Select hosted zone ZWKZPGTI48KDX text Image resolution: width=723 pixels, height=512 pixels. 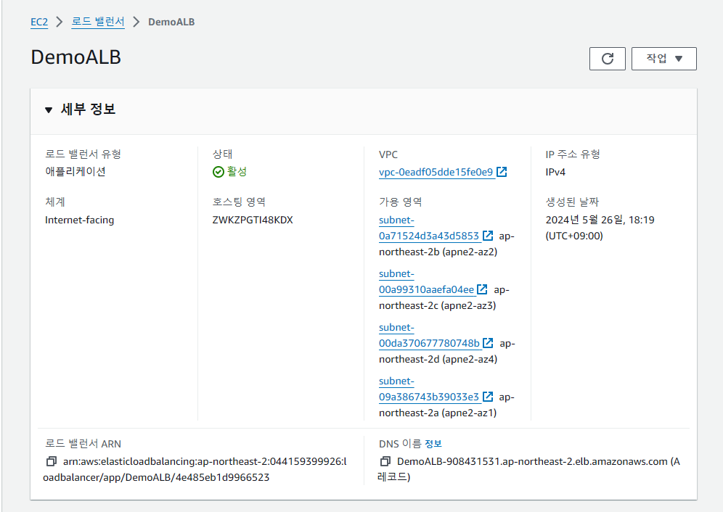[x=252, y=220]
